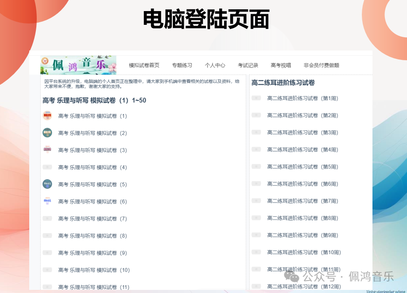This screenshot has width=407, height=293.
Task: Open 高考 乐理与听写 模拟试卷 (2)
Action: (x=93, y=133)
